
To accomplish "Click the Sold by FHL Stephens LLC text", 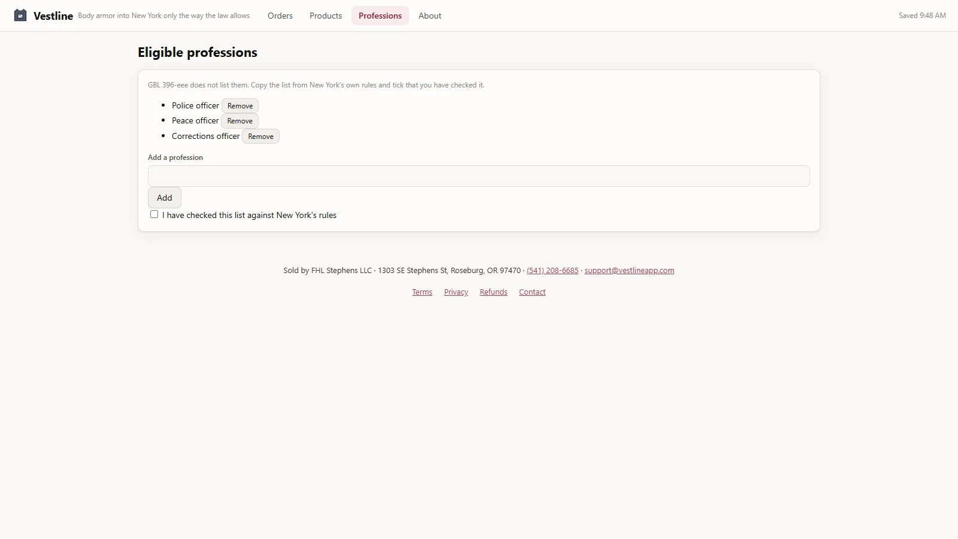I will coord(328,271).
